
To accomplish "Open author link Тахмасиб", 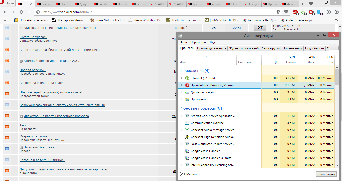I will (180, 28).
